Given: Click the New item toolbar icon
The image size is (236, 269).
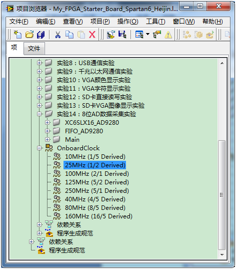Looking at the screenshot, I should [17, 35].
